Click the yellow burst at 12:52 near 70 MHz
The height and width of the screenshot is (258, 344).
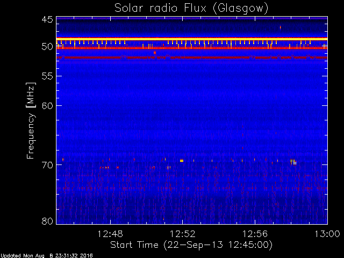point(182,161)
